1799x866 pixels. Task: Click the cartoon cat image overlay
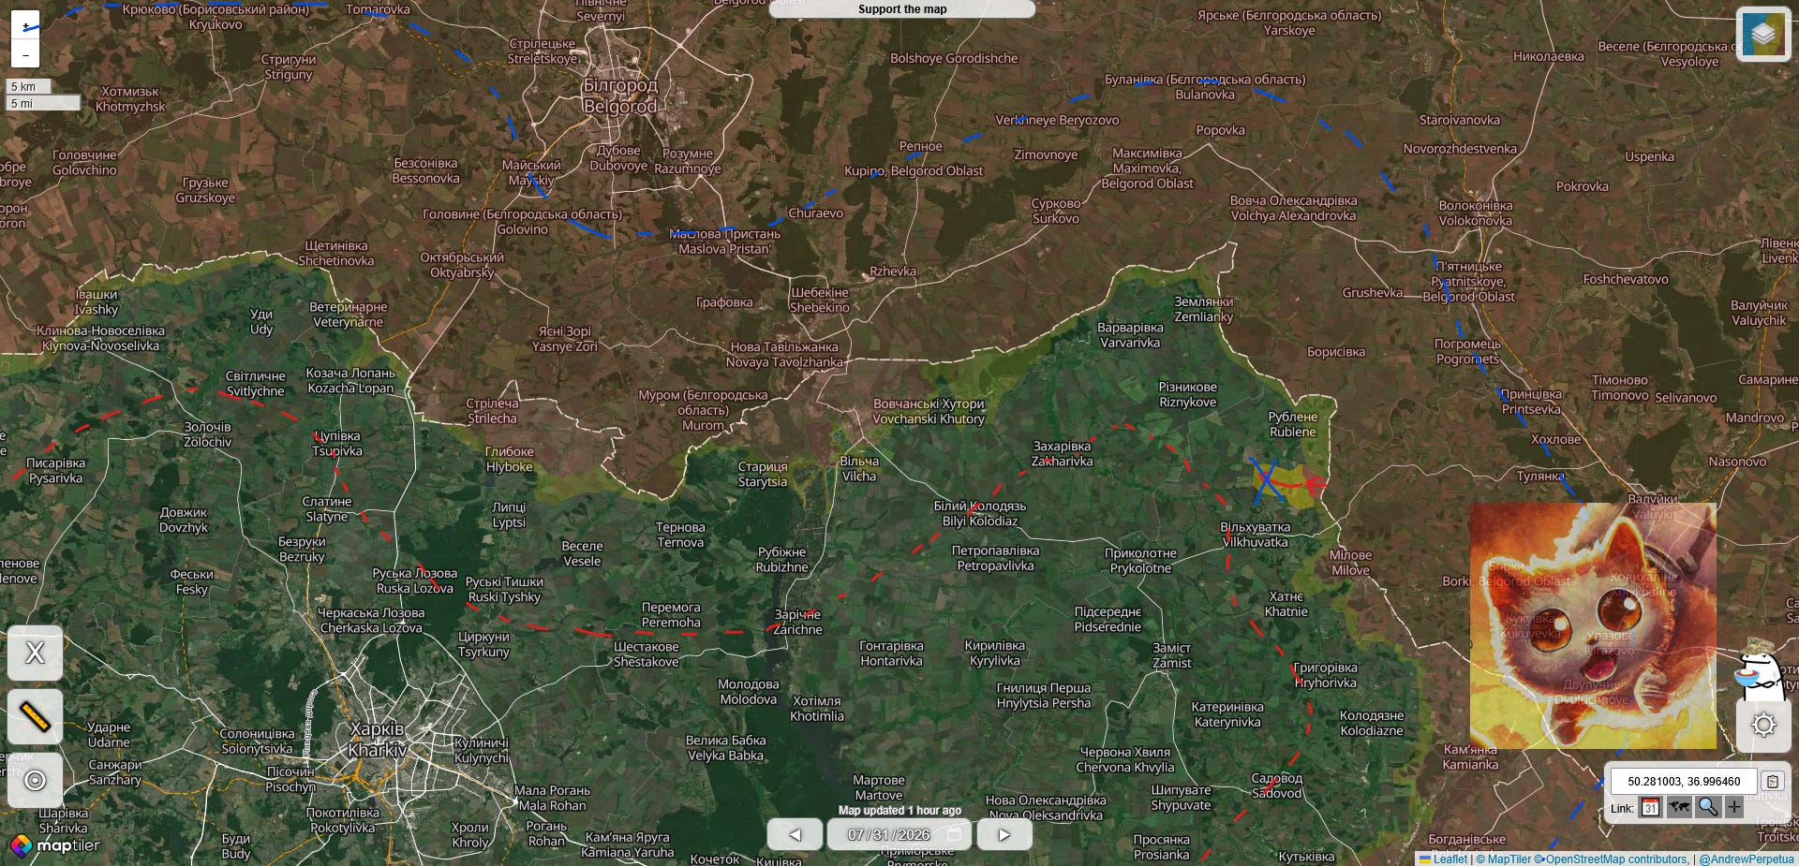click(x=1593, y=625)
